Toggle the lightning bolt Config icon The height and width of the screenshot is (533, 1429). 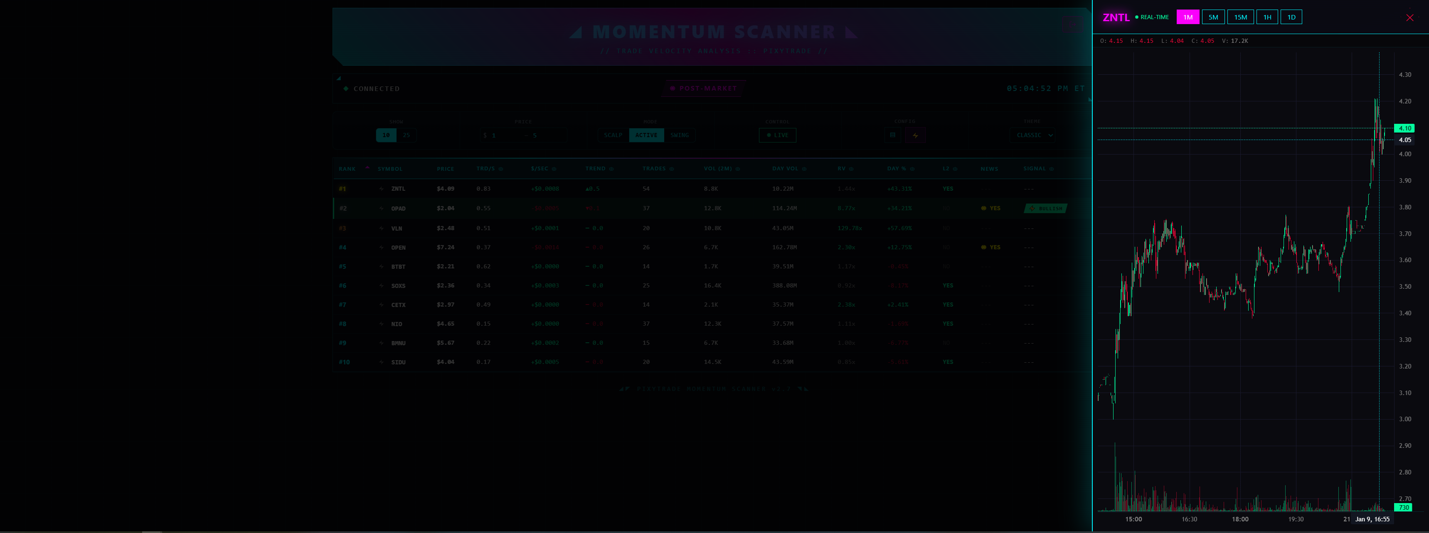click(915, 135)
